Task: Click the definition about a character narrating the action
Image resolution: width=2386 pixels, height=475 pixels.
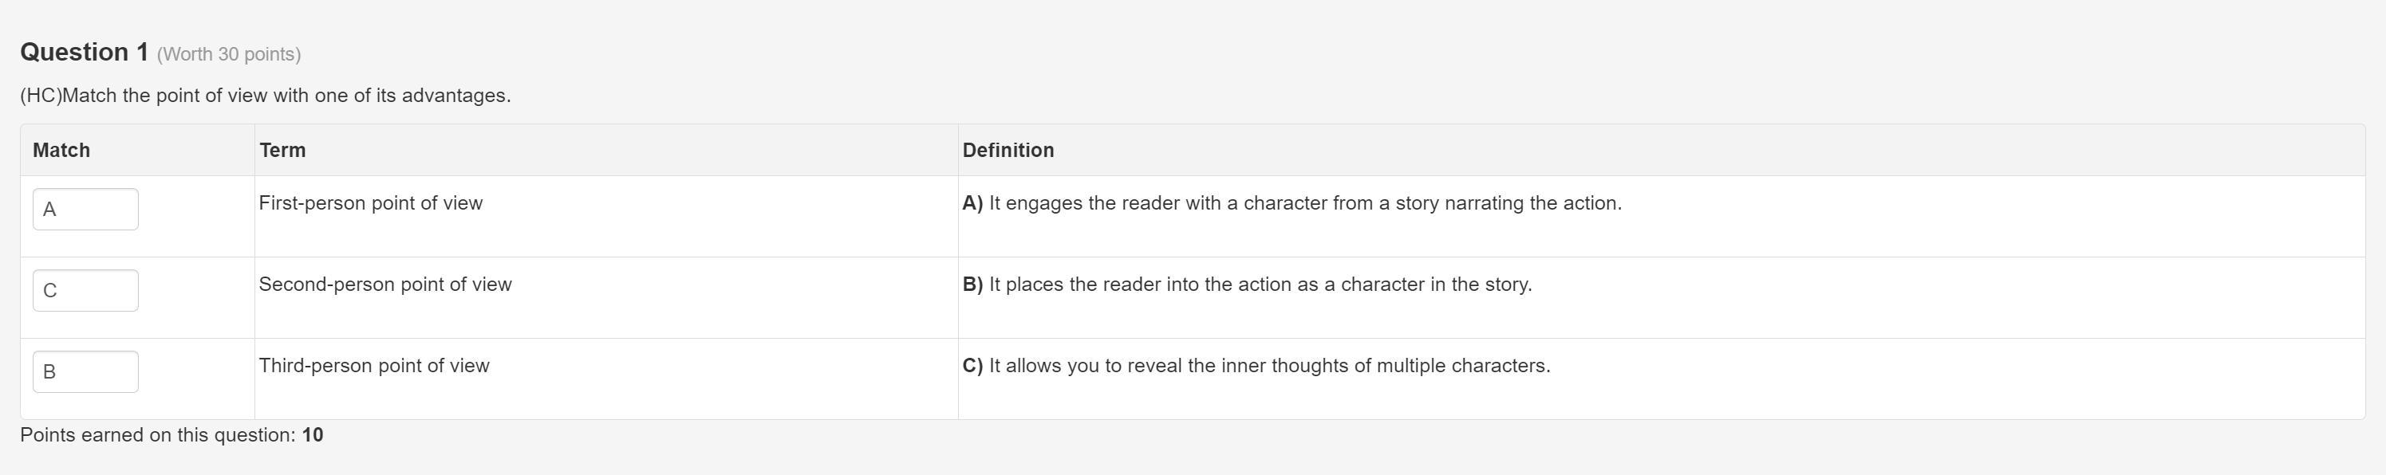Action: [x=1292, y=202]
